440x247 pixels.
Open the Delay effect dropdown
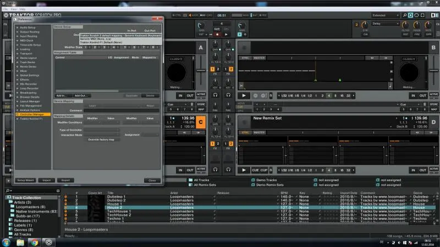(385, 24)
